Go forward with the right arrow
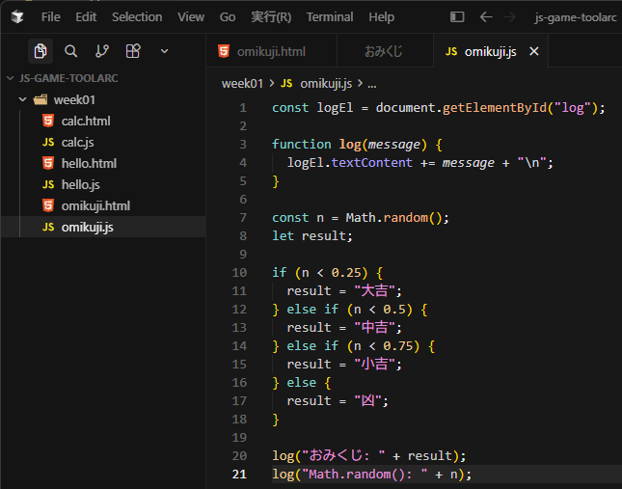This screenshot has height=489, width=622. (509, 17)
